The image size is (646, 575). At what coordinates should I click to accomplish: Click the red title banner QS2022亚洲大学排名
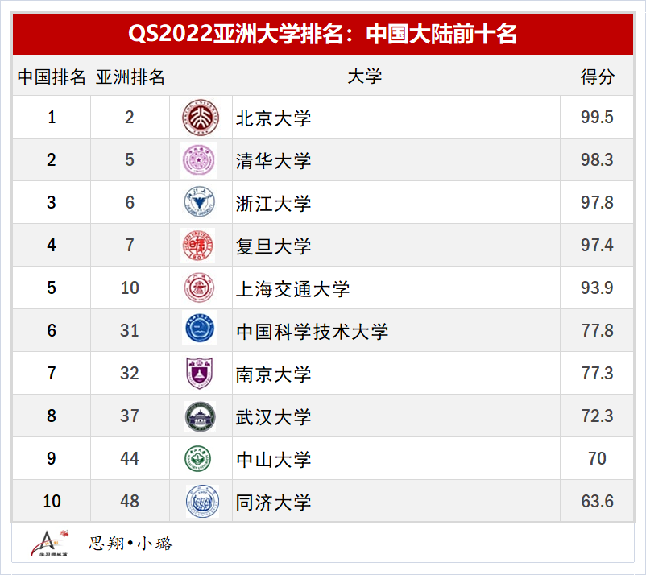click(323, 34)
